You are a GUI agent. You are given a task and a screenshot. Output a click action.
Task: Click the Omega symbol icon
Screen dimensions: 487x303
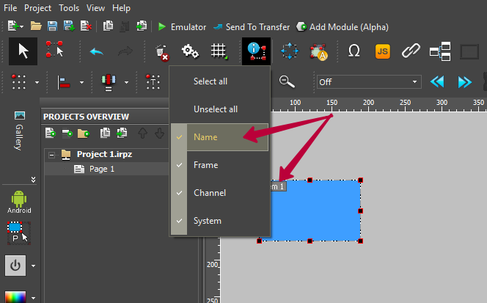tap(354, 51)
